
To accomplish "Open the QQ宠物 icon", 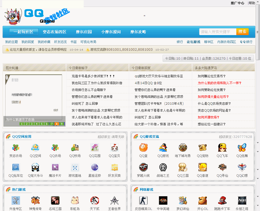I will click(203, 147).
